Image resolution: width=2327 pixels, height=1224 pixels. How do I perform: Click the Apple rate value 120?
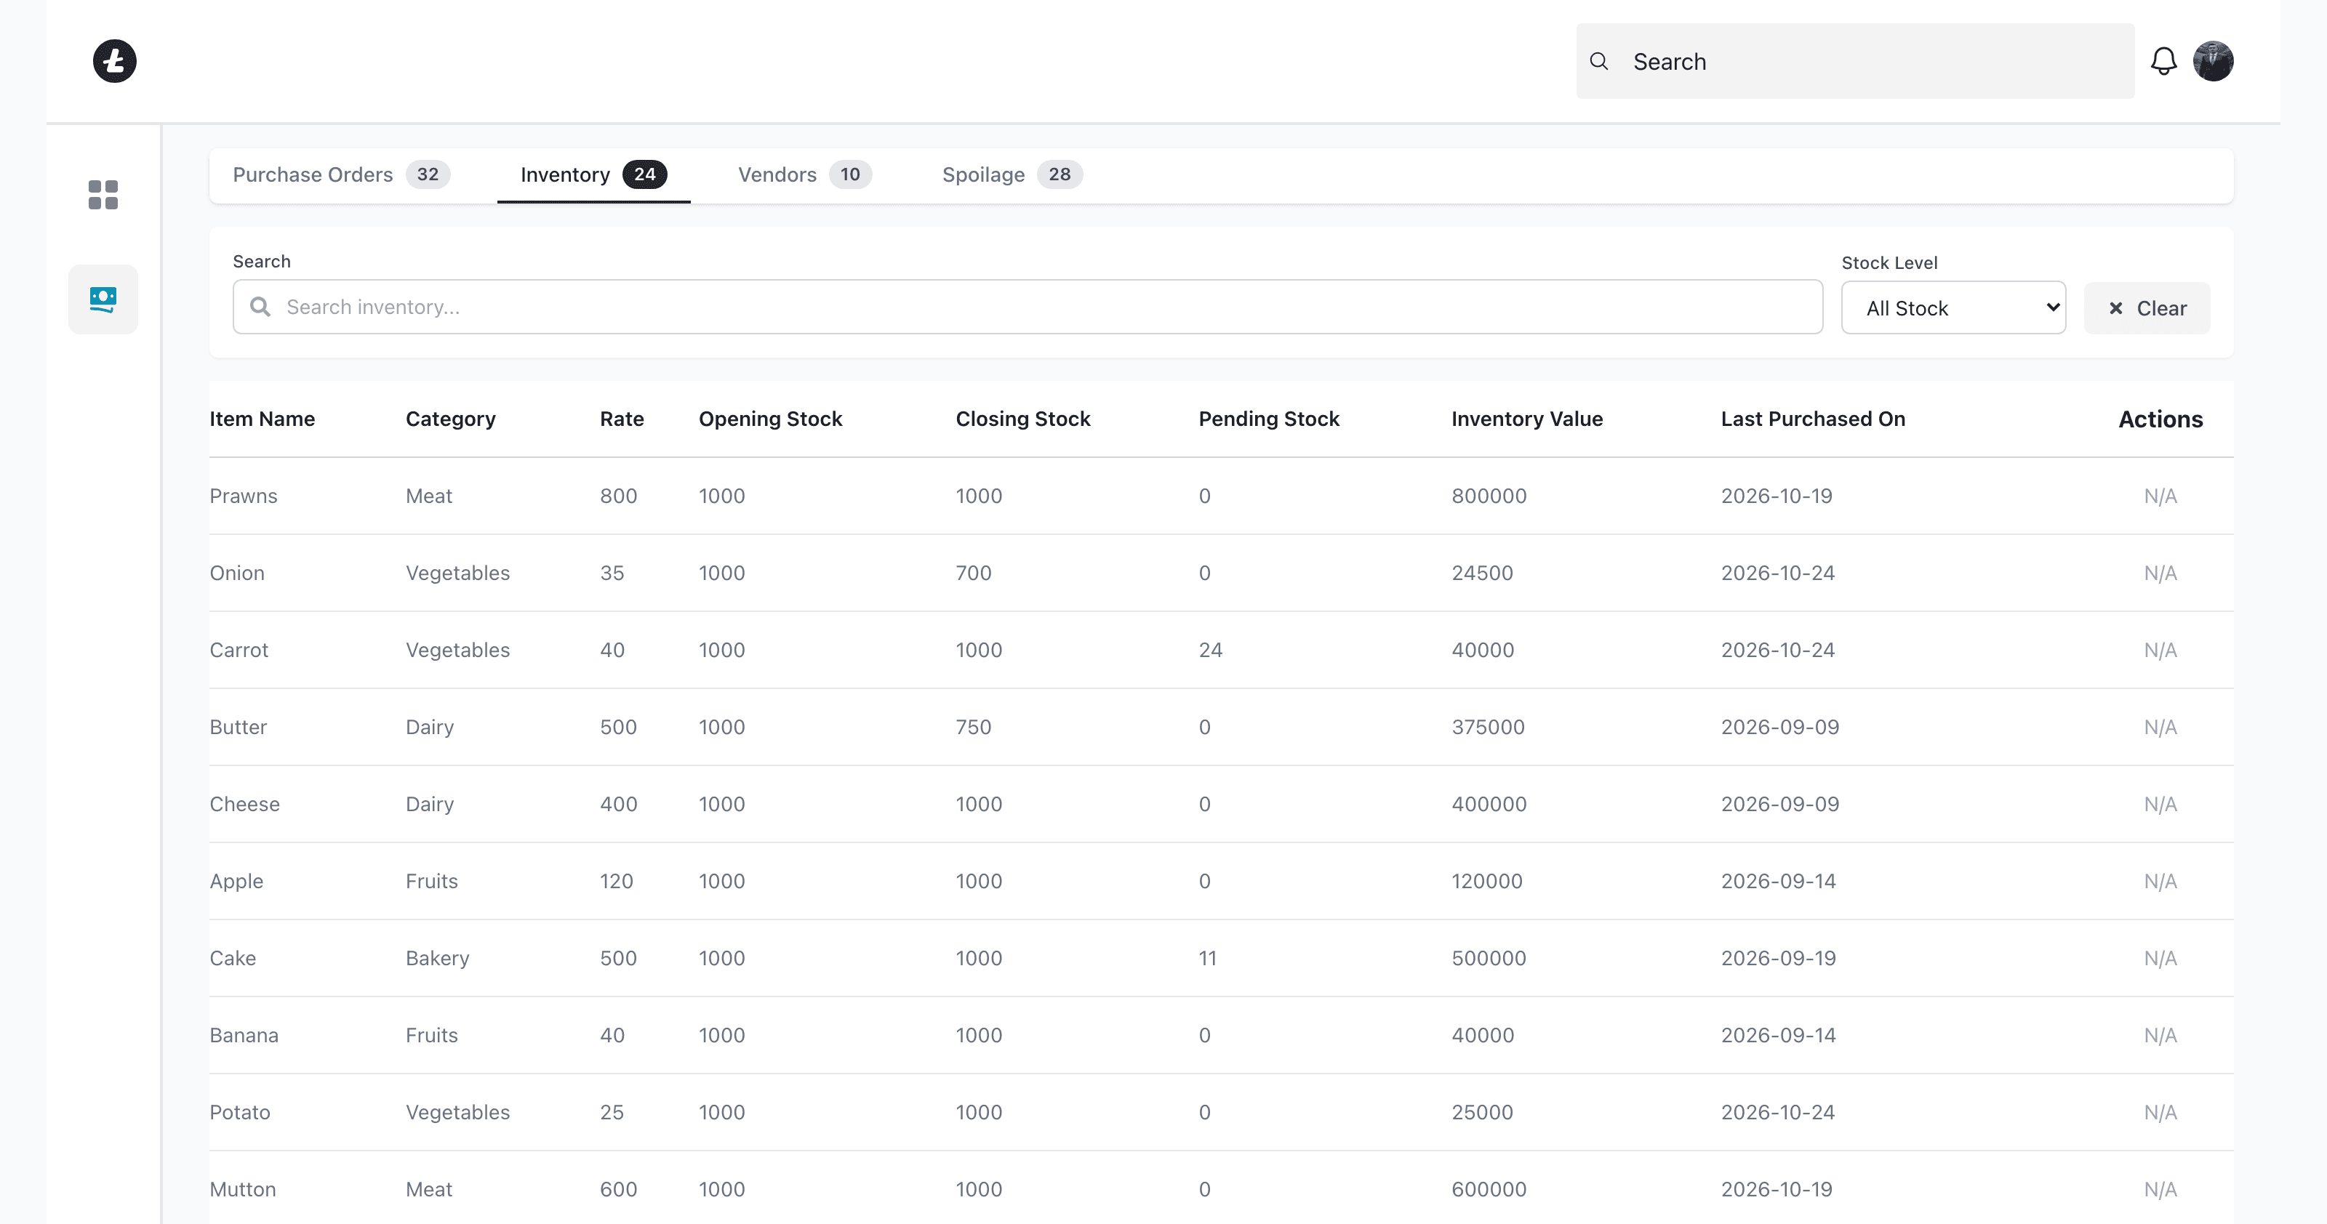click(616, 881)
